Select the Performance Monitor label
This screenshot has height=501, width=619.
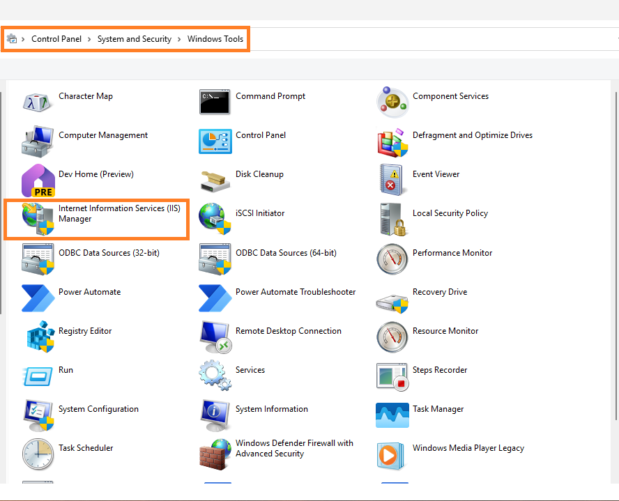point(452,253)
